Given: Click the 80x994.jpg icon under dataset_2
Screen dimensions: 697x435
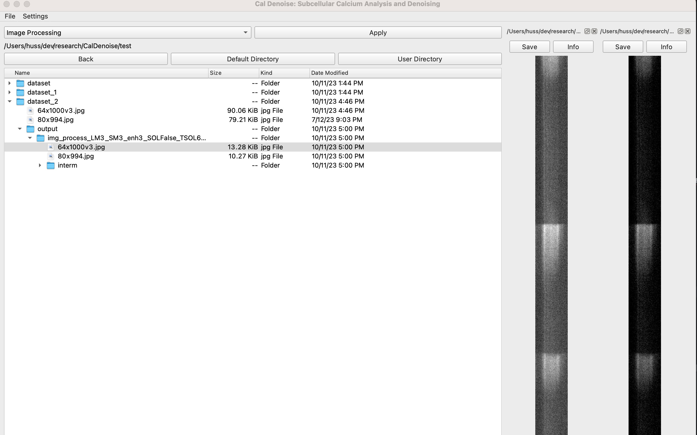Looking at the screenshot, I should pos(30,120).
